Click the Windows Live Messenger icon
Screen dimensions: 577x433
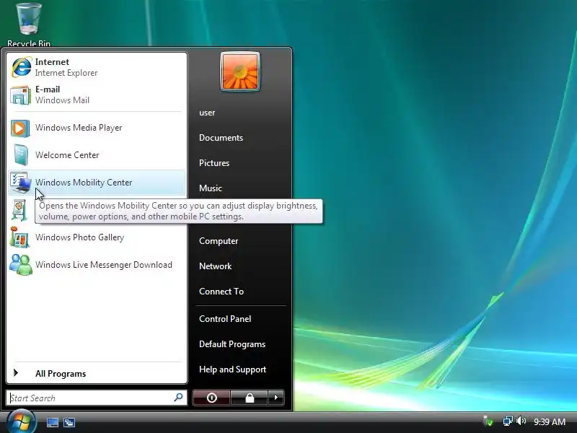[x=21, y=265]
